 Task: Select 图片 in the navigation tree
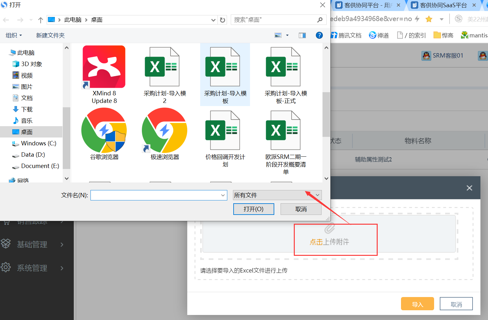point(23,87)
